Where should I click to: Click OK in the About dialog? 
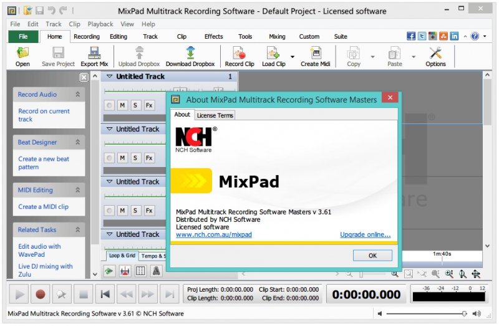pos(372,256)
